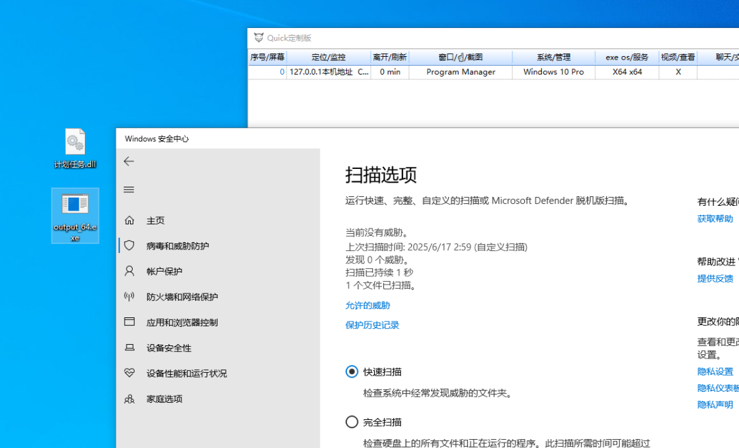Click the 发现 0 个威胁 text
This screenshot has width=739, height=448.
click(377, 260)
